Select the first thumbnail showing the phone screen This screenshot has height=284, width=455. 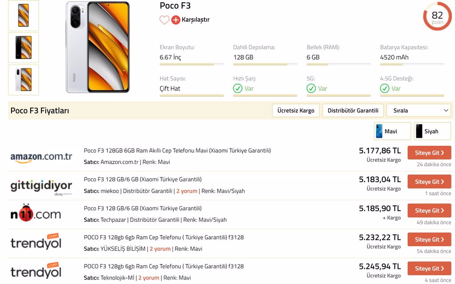[24, 16]
